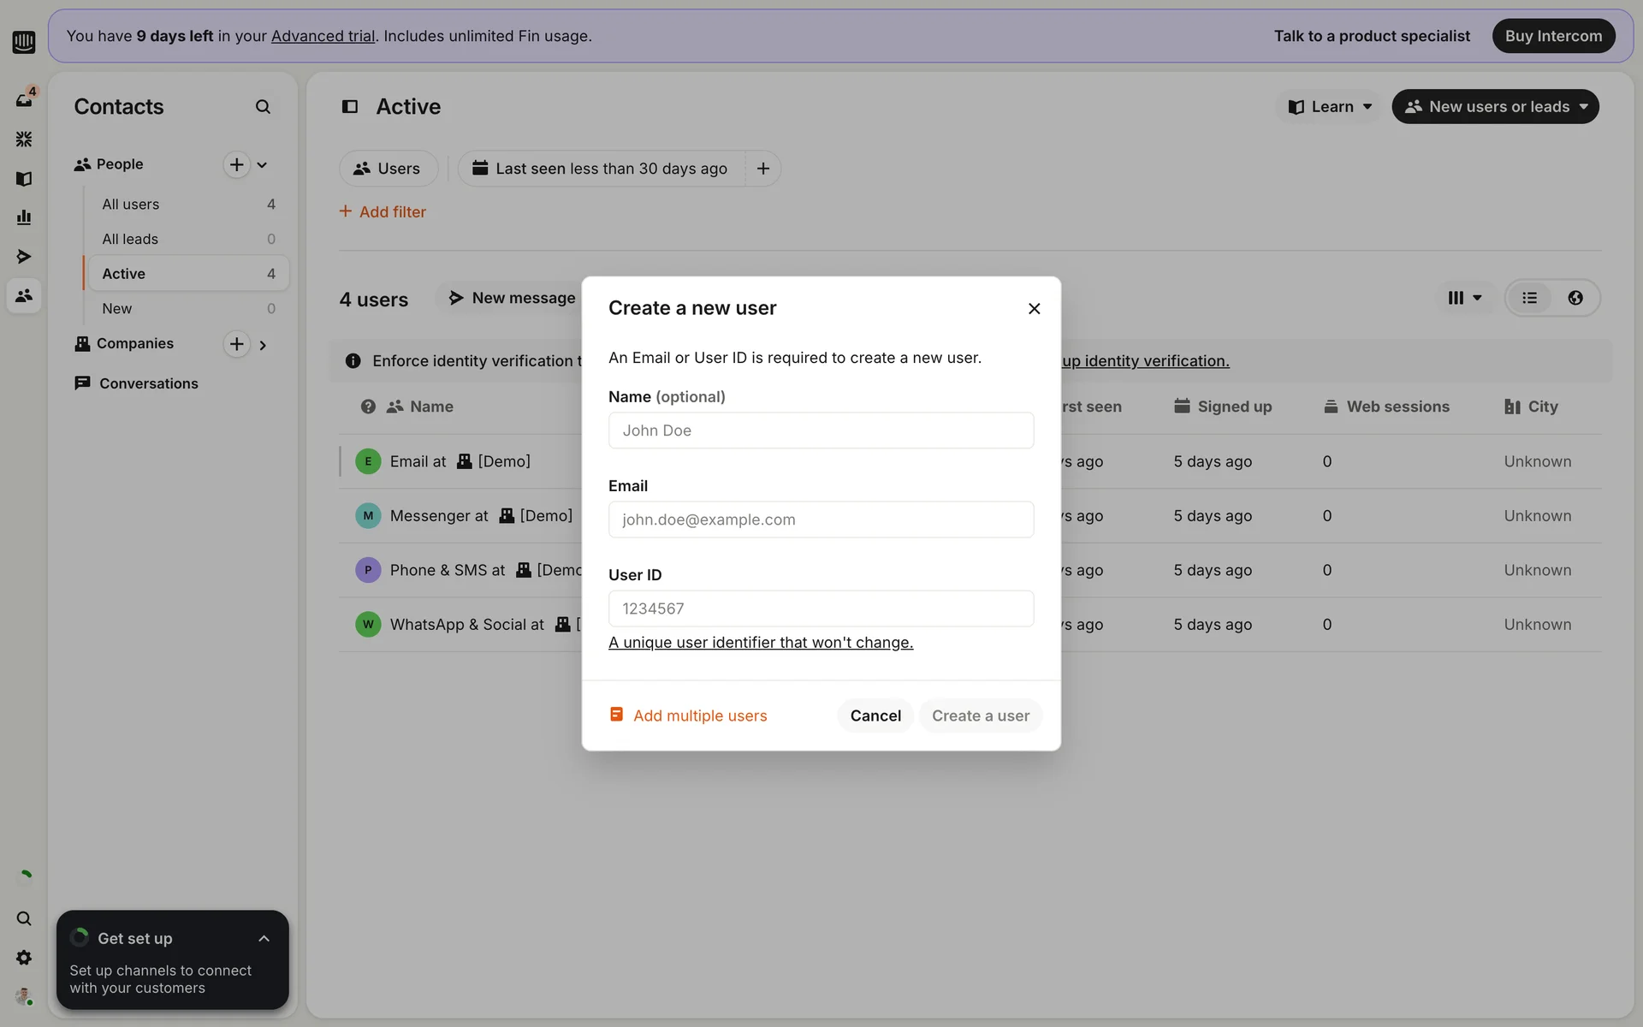Click the Knowledge book icon in sidebar
This screenshot has width=1643, height=1027.
pyautogui.click(x=24, y=179)
